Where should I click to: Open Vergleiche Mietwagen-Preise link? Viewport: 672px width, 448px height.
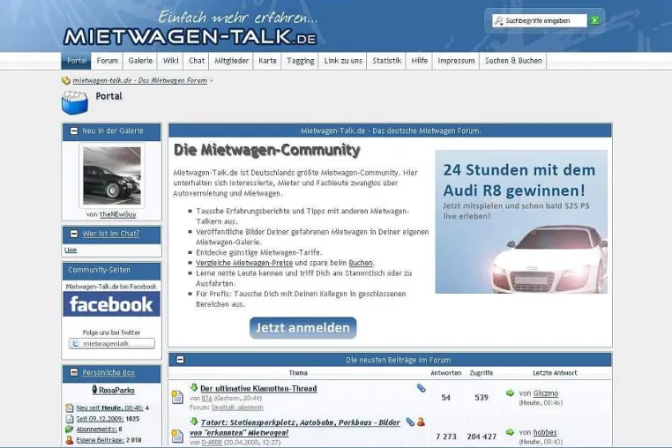[x=244, y=263]
